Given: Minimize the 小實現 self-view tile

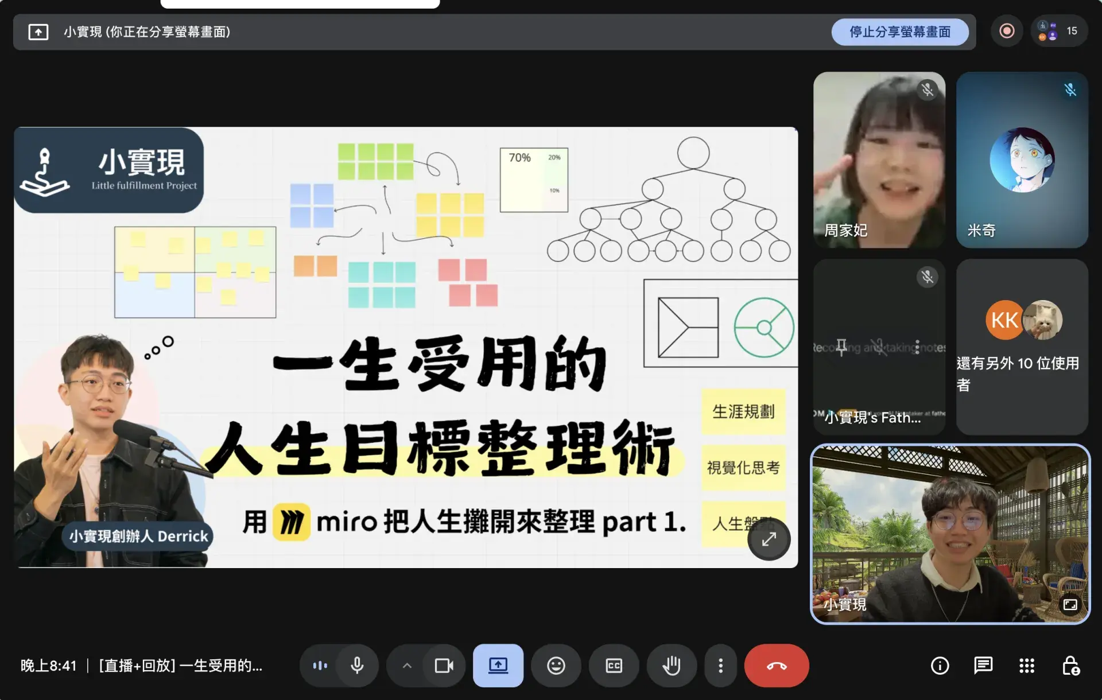Looking at the screenshot, I should (1070, 605).
